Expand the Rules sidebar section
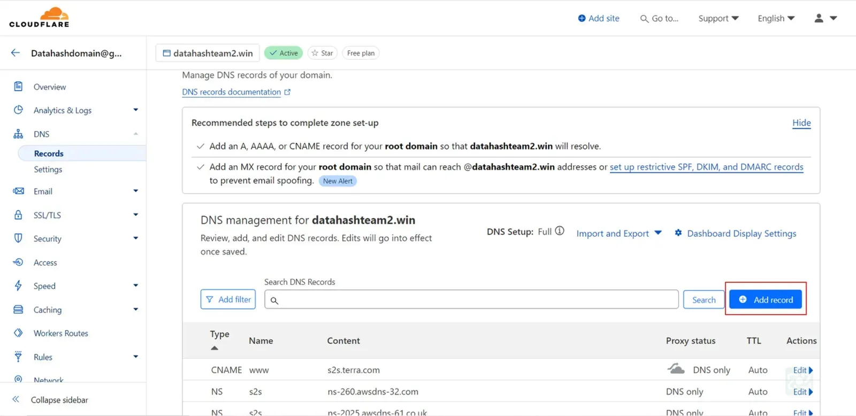Screen dimensions: 856x416 pyautogui.click(x=135, y=356)
